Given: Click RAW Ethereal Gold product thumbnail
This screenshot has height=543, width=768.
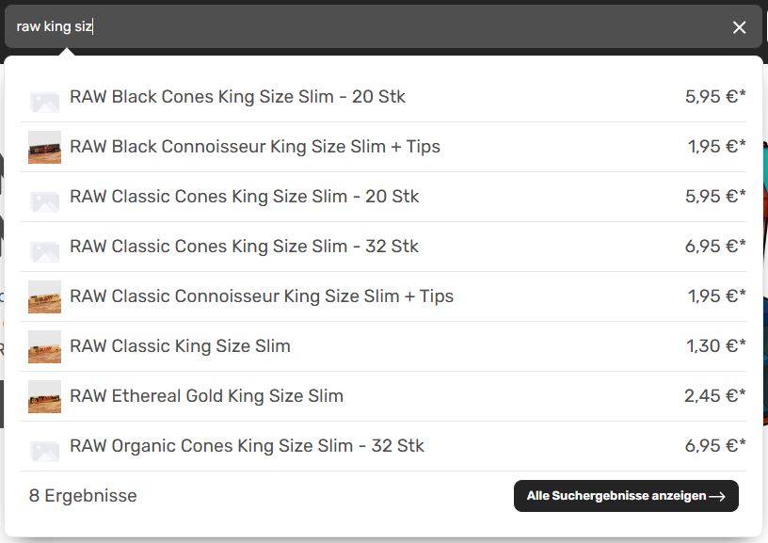Looking at the screenshot, I should (x=44, y=396).
